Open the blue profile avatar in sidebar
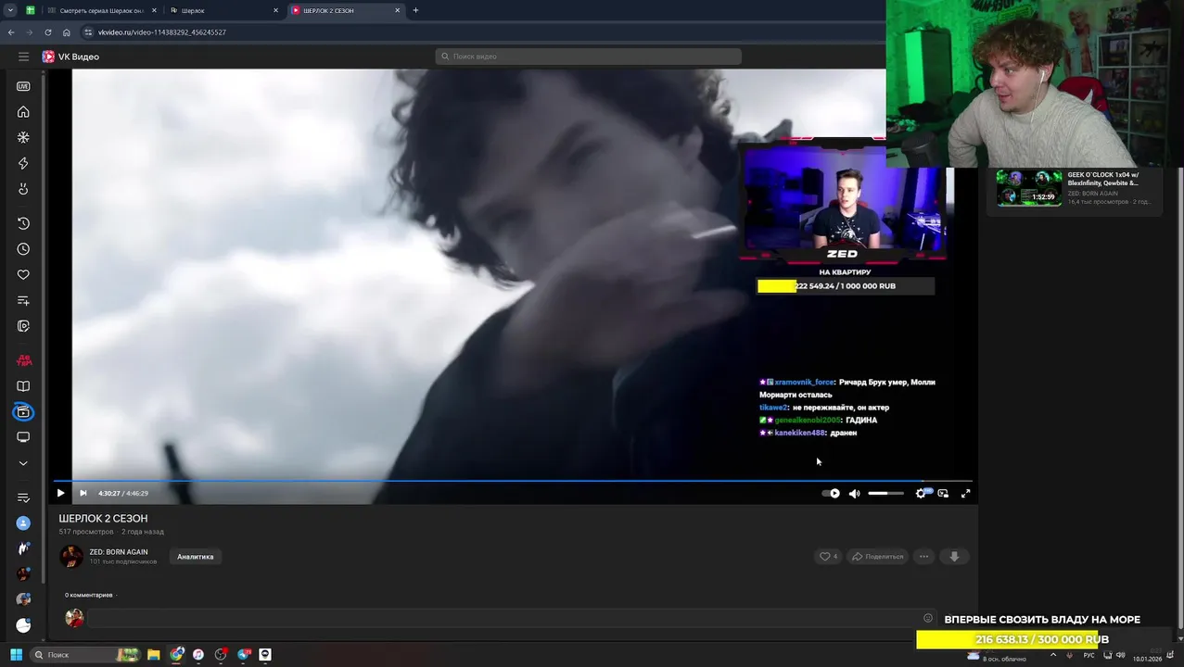 pos(23,523)
